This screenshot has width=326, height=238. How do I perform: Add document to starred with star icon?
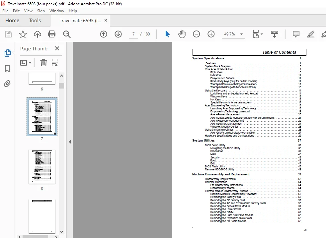click(23, 34)
